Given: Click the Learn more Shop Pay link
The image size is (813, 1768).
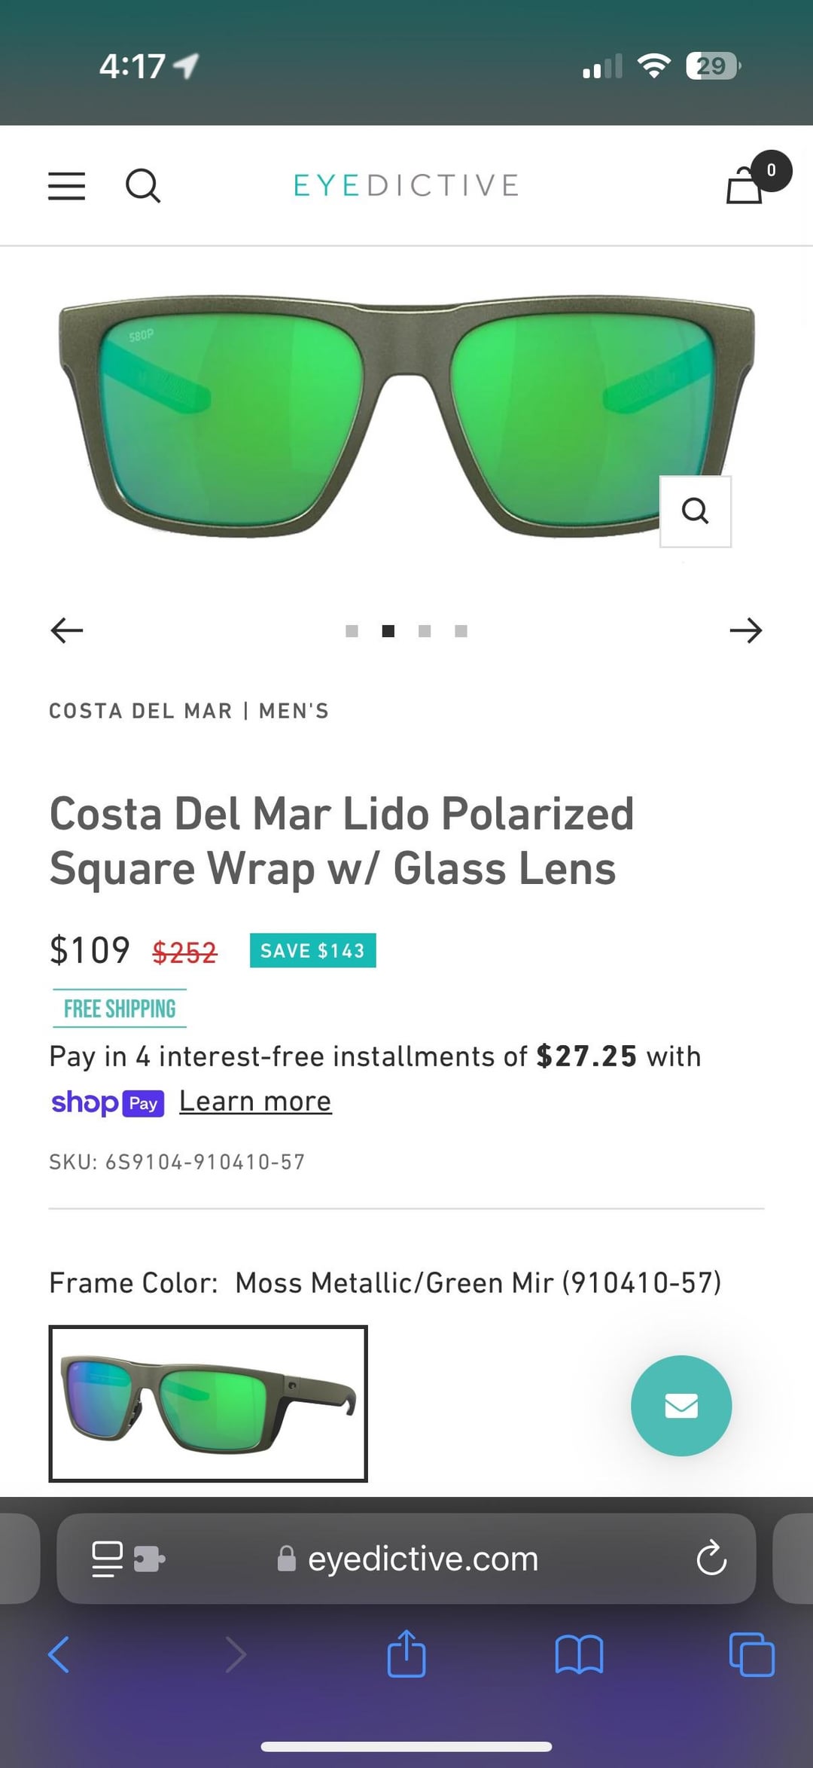Looking at the screenshot, I should coord(255,1102).
